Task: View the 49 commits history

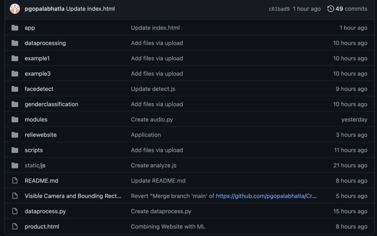Action: pyautogui.click(x=351, y=9)
